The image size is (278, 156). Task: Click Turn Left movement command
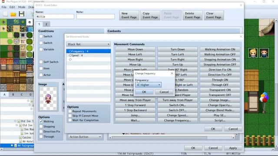click(x=178, y=55)
